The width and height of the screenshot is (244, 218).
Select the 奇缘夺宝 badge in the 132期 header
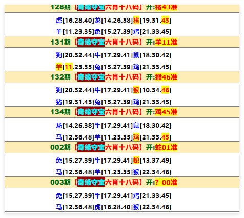coord(91,77)
